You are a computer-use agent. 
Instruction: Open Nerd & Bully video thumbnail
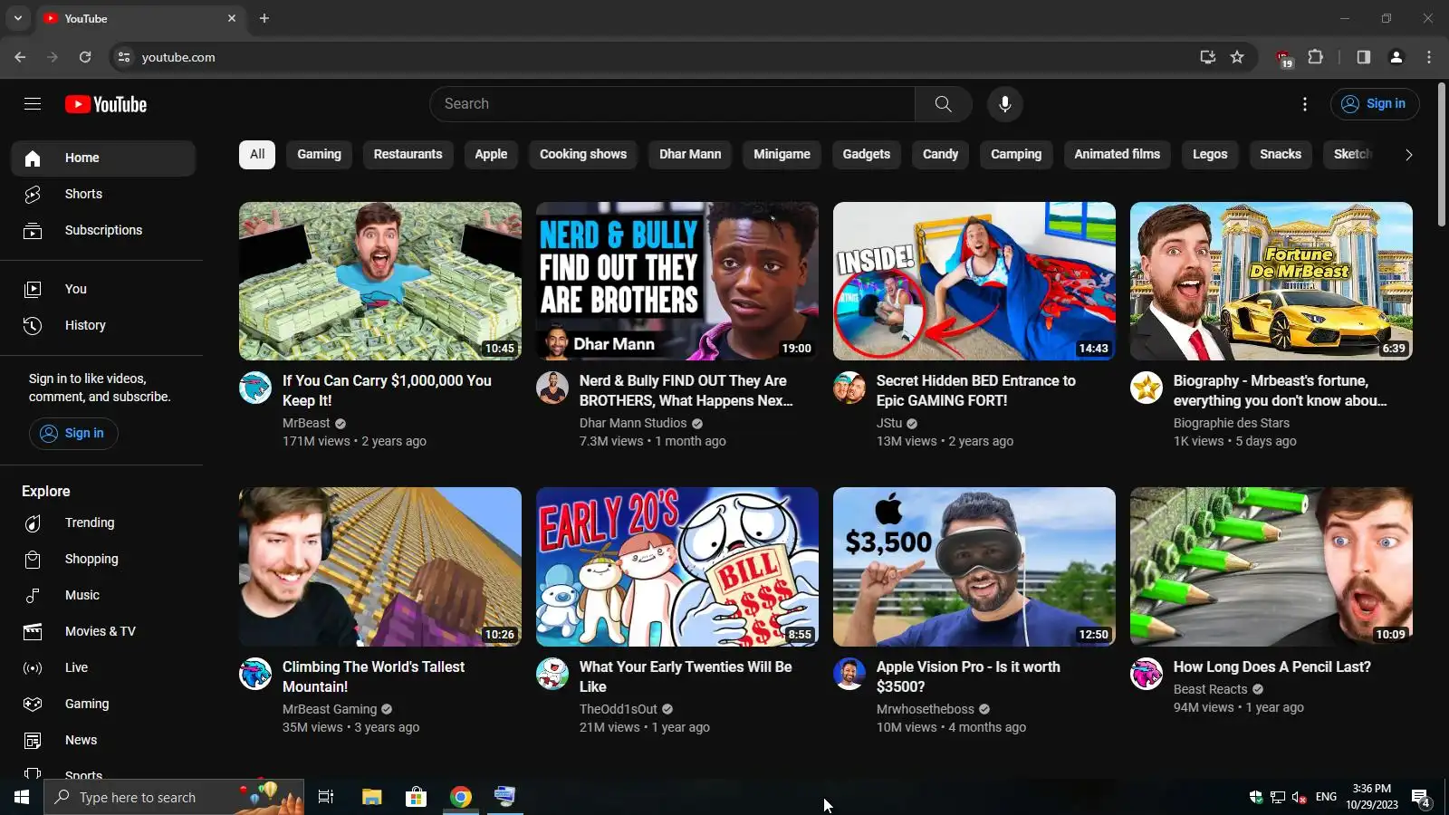tap(677, 281)
